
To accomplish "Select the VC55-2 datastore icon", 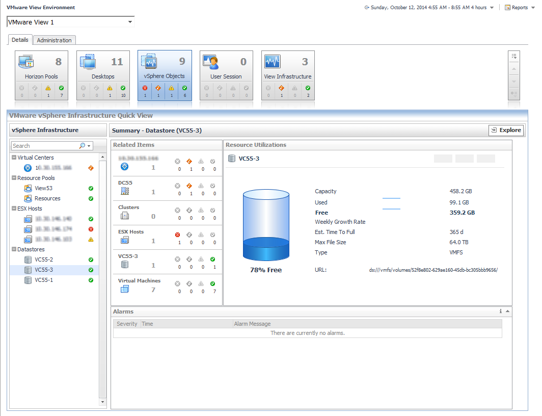I will [x=28, y=259].
